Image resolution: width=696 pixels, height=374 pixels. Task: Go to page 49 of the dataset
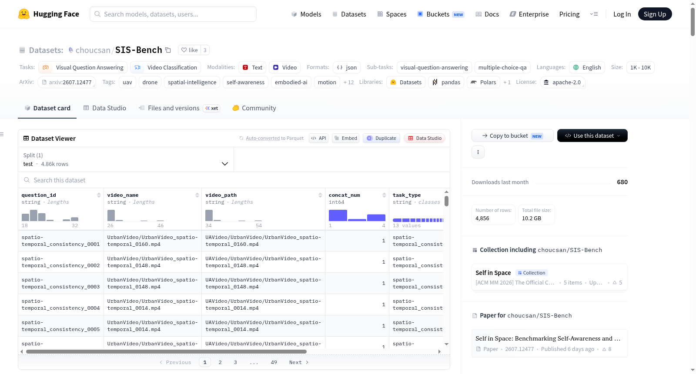point(274,362)
